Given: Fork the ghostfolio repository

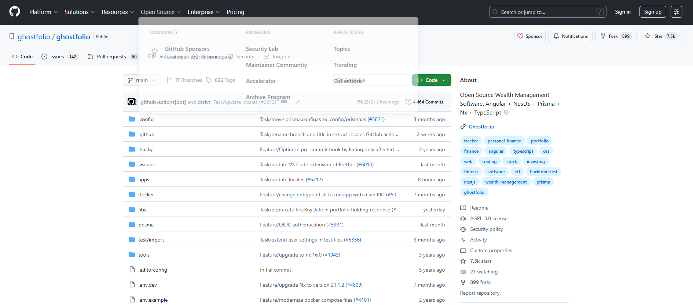Looking at the screenshot, I should click(x=616, y=36).
